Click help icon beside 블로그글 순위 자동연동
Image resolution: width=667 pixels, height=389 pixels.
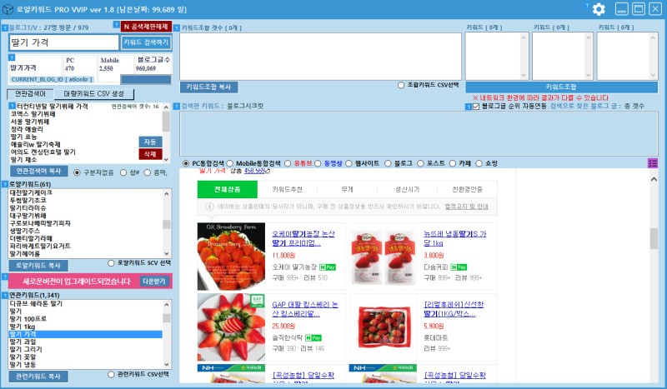pyautogui.click(x=469, y=107)
